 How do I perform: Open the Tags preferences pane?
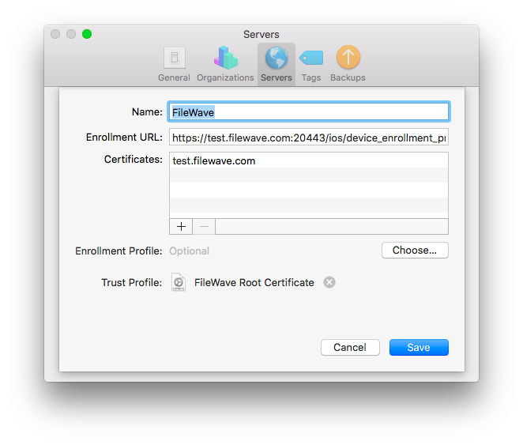point(310,64)
